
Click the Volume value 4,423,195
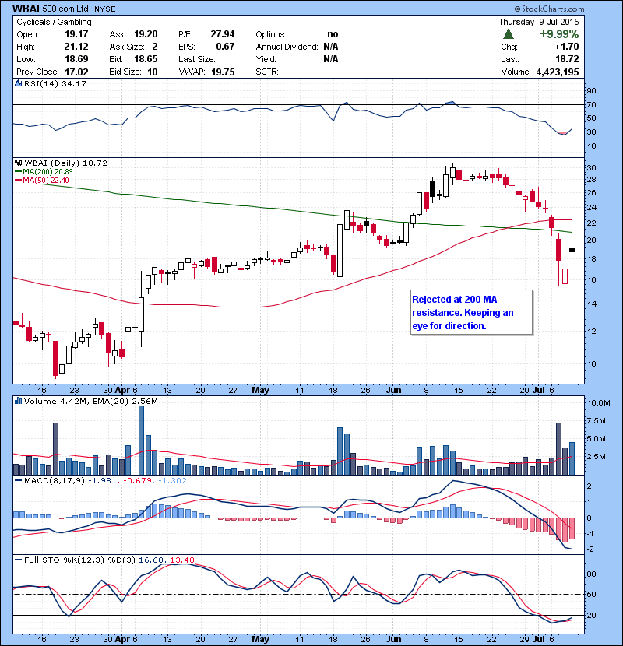point(558,72)
